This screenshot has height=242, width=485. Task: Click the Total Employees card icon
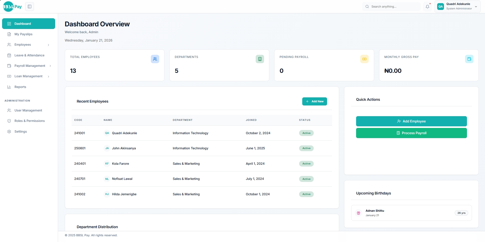155,59
